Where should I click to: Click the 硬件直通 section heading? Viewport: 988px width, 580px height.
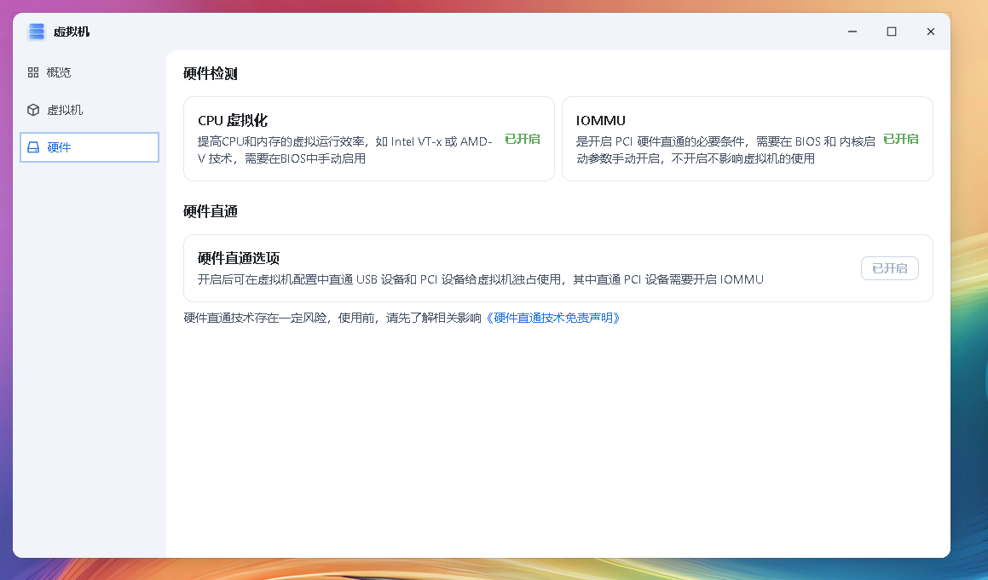pos(210,211)
